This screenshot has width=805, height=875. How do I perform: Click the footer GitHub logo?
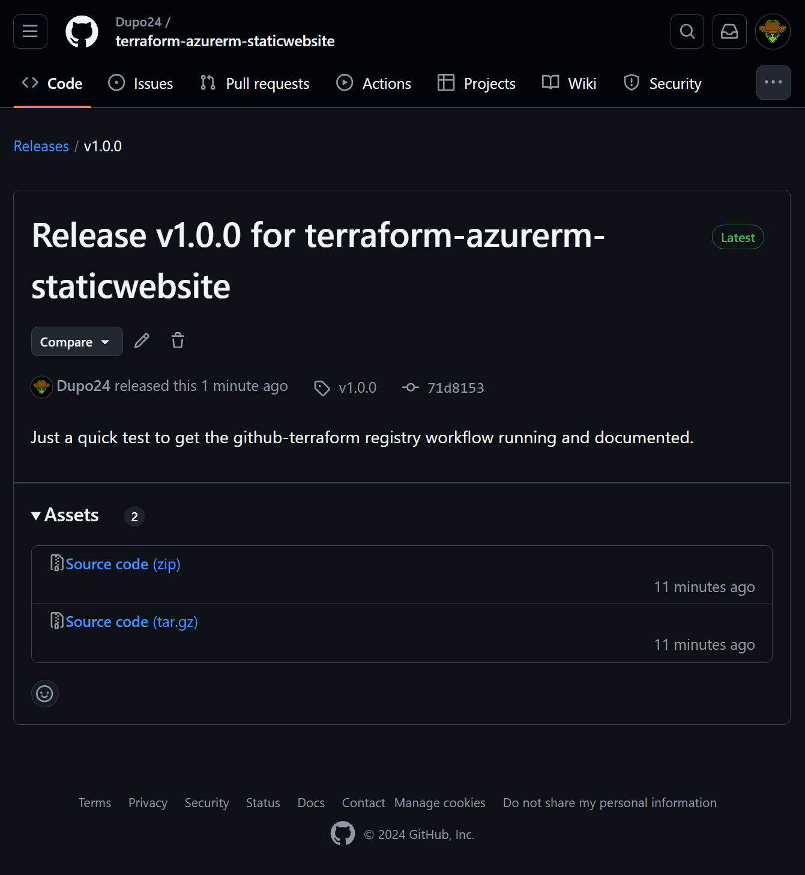coord(343,834)
